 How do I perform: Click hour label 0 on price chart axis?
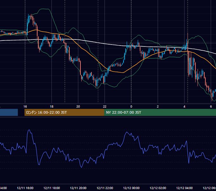(131, 107)
